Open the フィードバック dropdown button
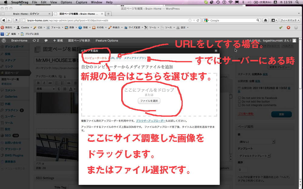 (x=290, y=20)
